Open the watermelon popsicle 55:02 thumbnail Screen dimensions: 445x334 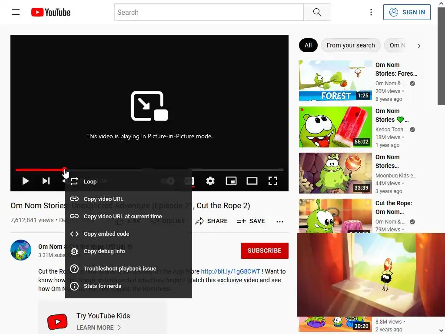[x=335, y=127]
